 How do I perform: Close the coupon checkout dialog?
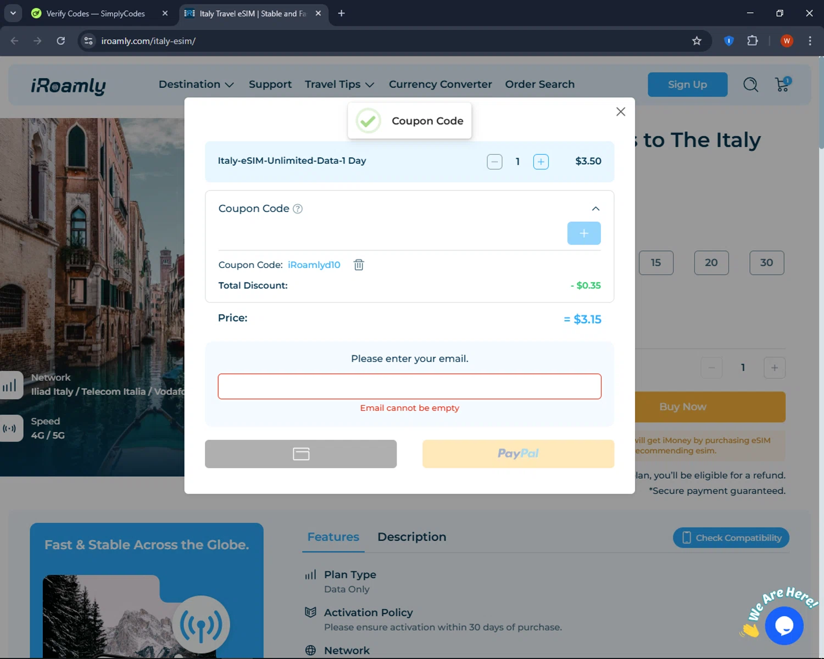tap(621, 111)
